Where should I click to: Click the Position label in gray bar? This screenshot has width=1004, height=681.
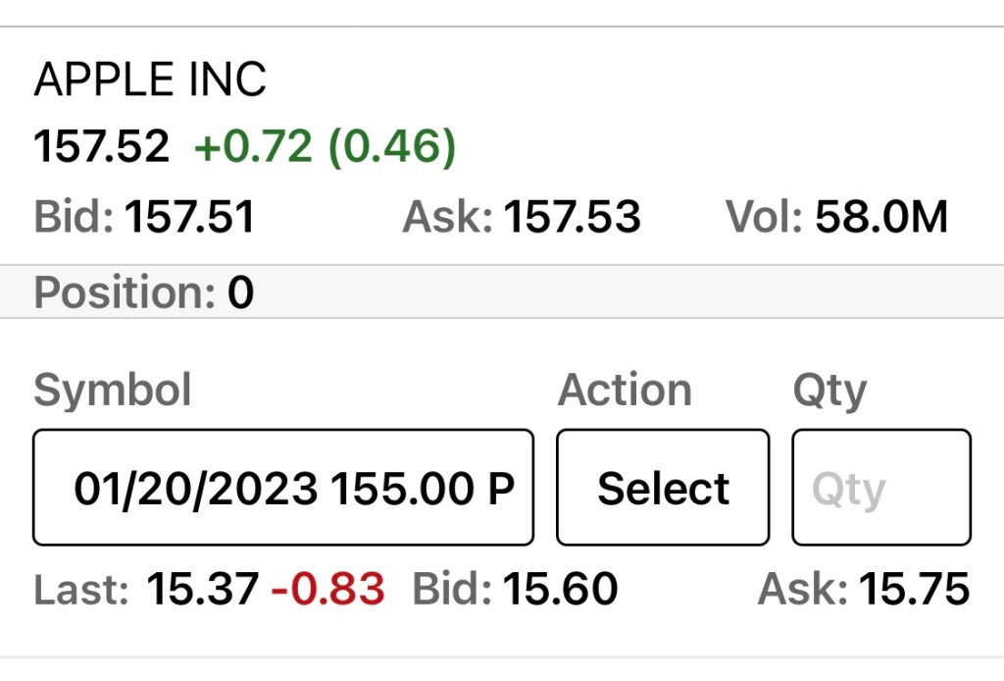coord(125,292)
